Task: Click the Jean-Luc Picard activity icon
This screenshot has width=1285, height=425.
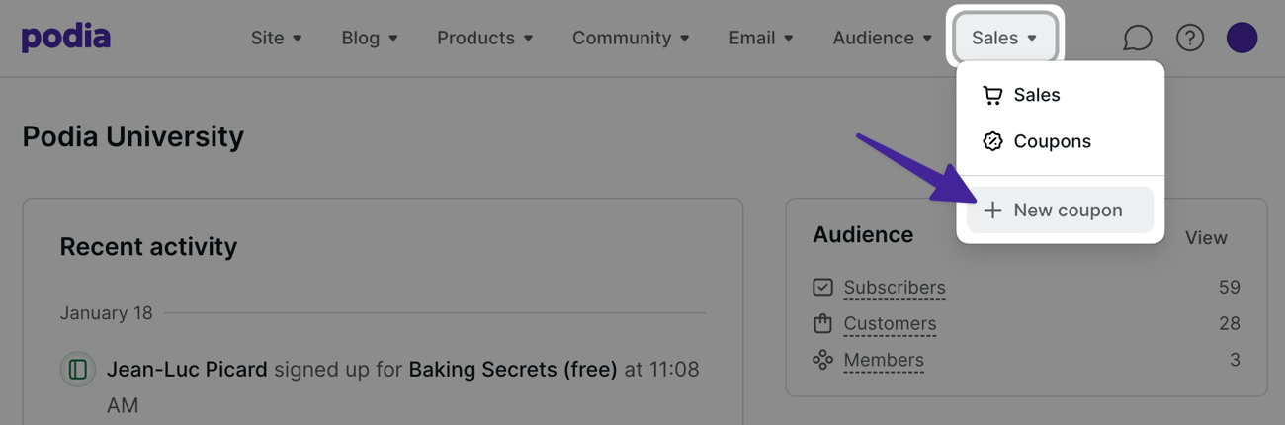Action: point(77,370)
